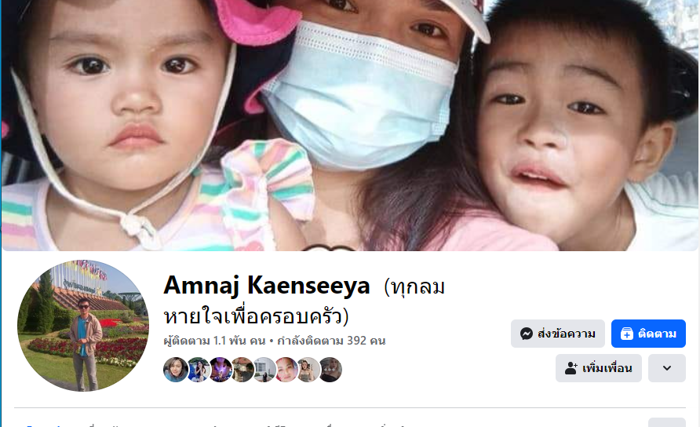Open fourth friend avatar with man in dark shirt
The width and height of the screenshot is (700, 427).
pyautogui.click(x=242, y=370)
